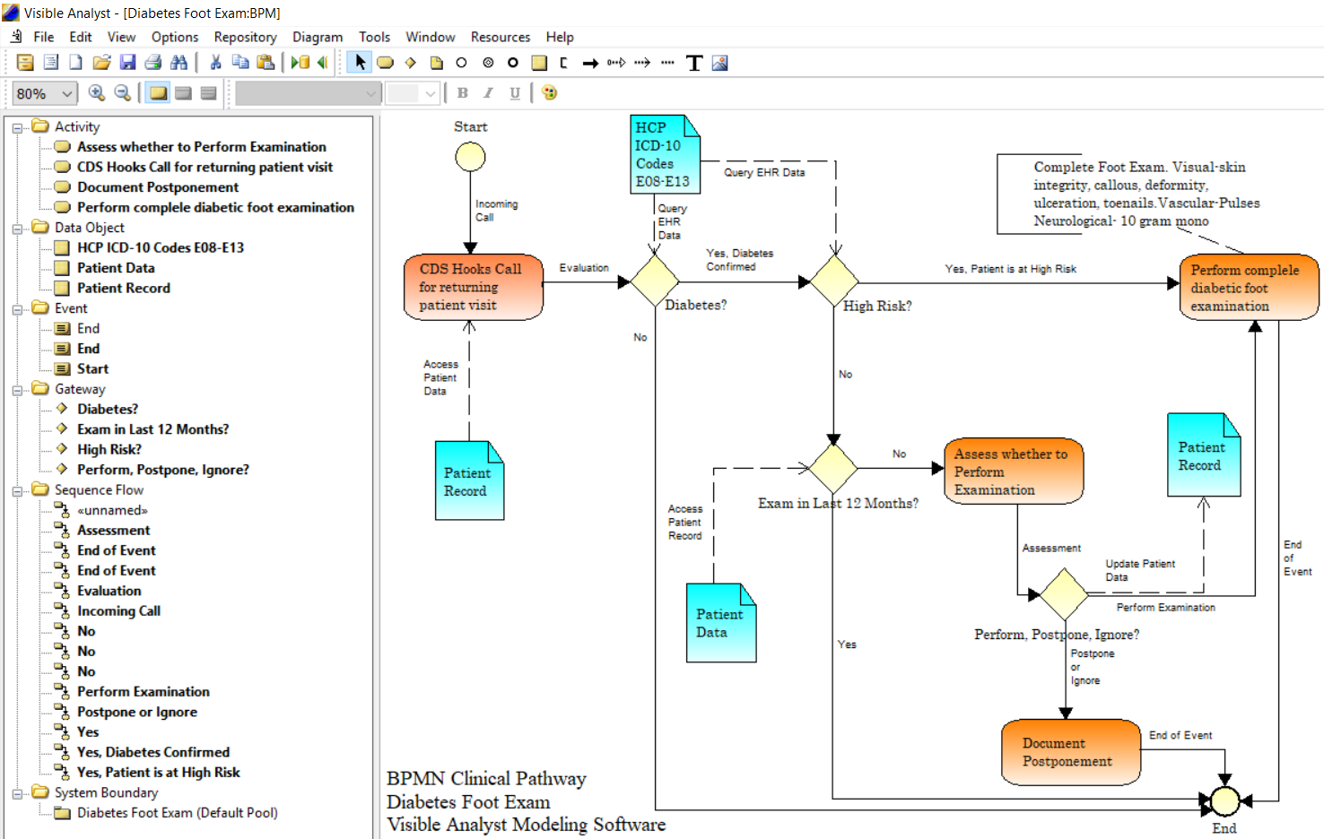Select the Text tool in toolbar
This screenshot has height=839, width=1324.
[694, 63]
